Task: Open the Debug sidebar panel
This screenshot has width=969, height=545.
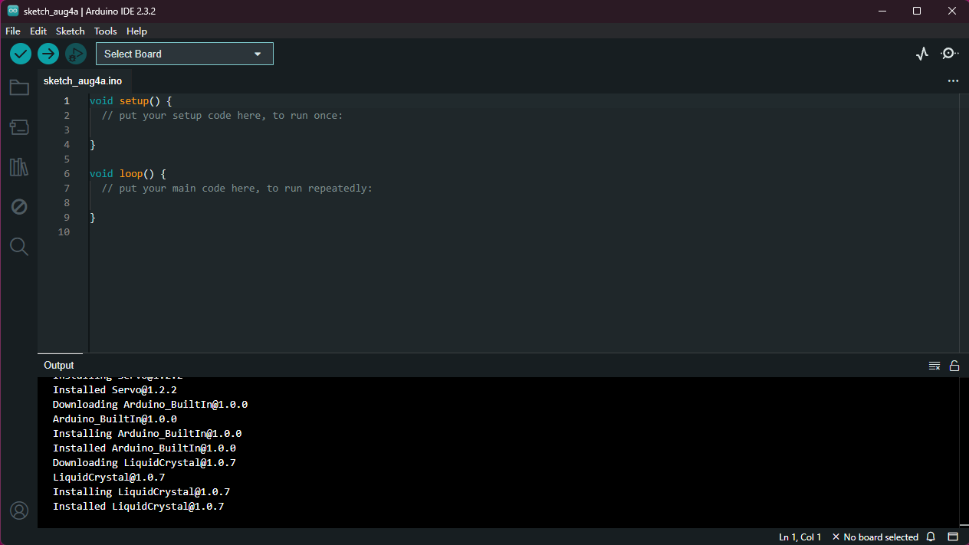Action: pyautogui.click(x=19, y=207)
